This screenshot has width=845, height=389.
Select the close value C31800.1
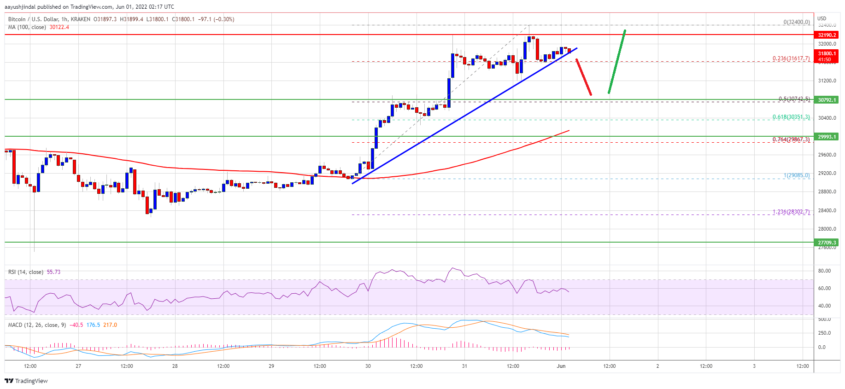click(183, 19)
